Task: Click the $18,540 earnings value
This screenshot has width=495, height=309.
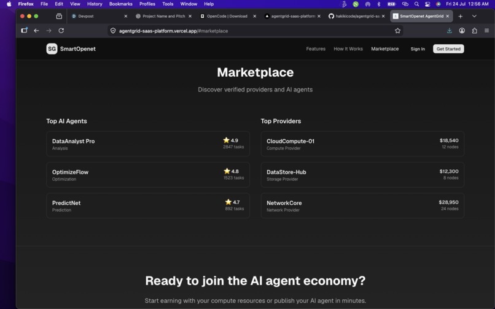Action: point(449,140)
